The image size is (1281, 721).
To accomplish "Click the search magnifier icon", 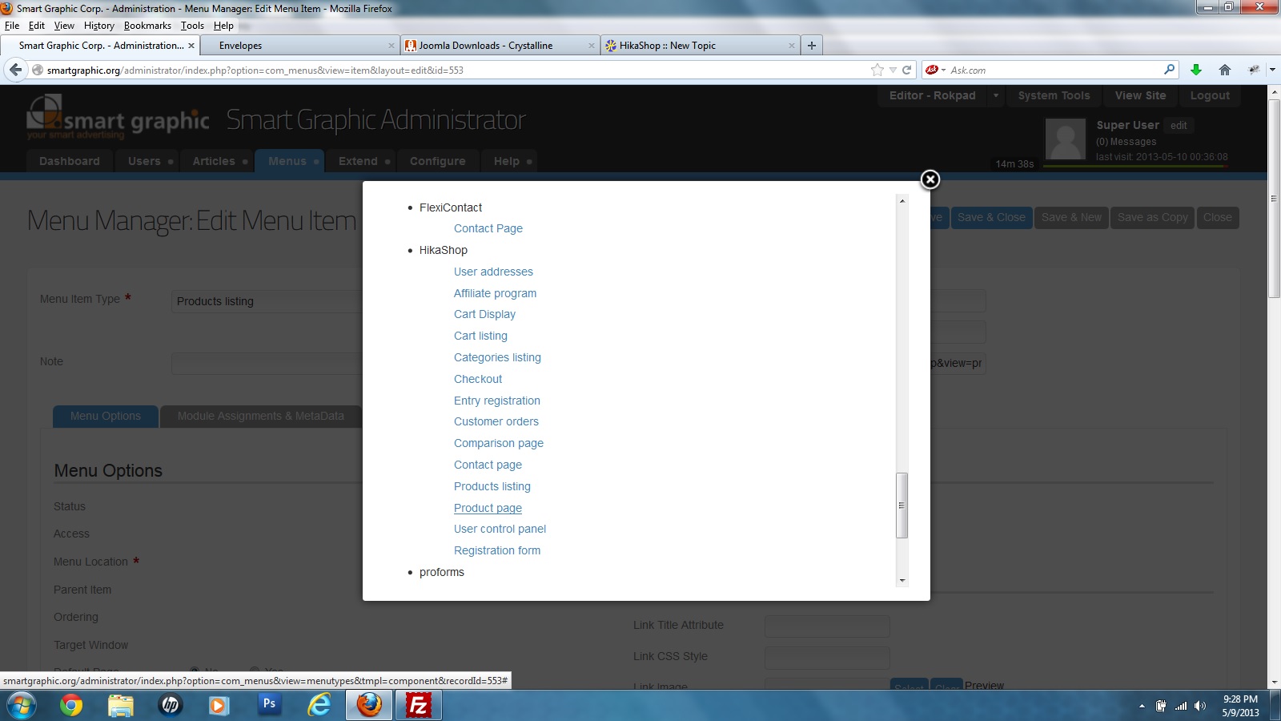I will (1169, 70).
